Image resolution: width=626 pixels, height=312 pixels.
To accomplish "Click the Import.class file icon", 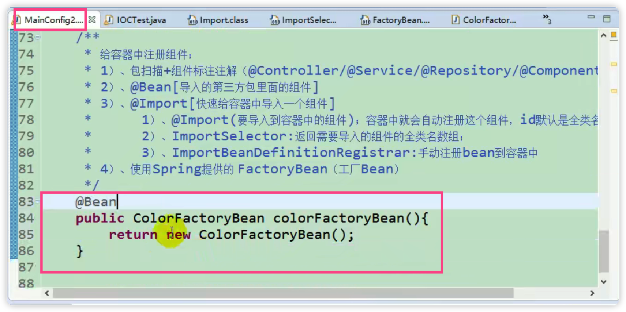I will 192,20.
